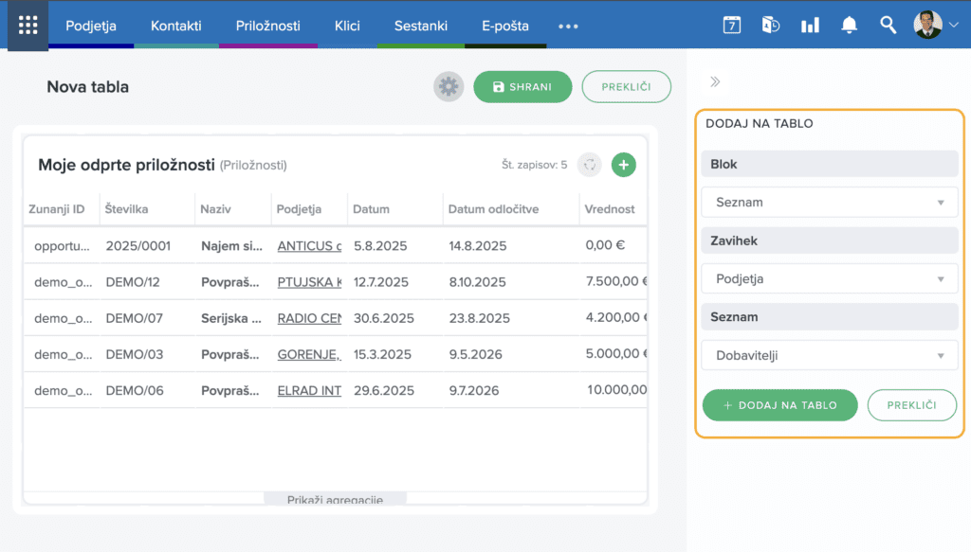The width and height of the screenshot is (971, 552).
Task: Refresh the Moje odprte priložnosti list
Action: coord(589,165)
